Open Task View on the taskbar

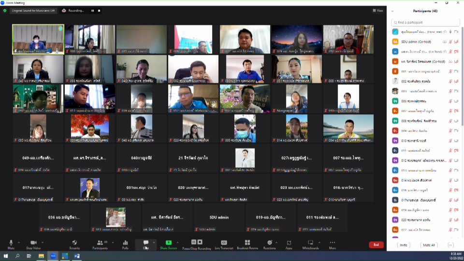point(29,256)
